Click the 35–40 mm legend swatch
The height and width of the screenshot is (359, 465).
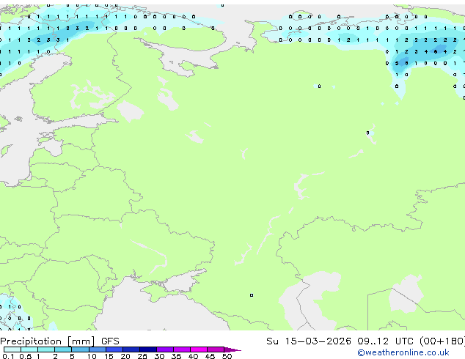182,349
